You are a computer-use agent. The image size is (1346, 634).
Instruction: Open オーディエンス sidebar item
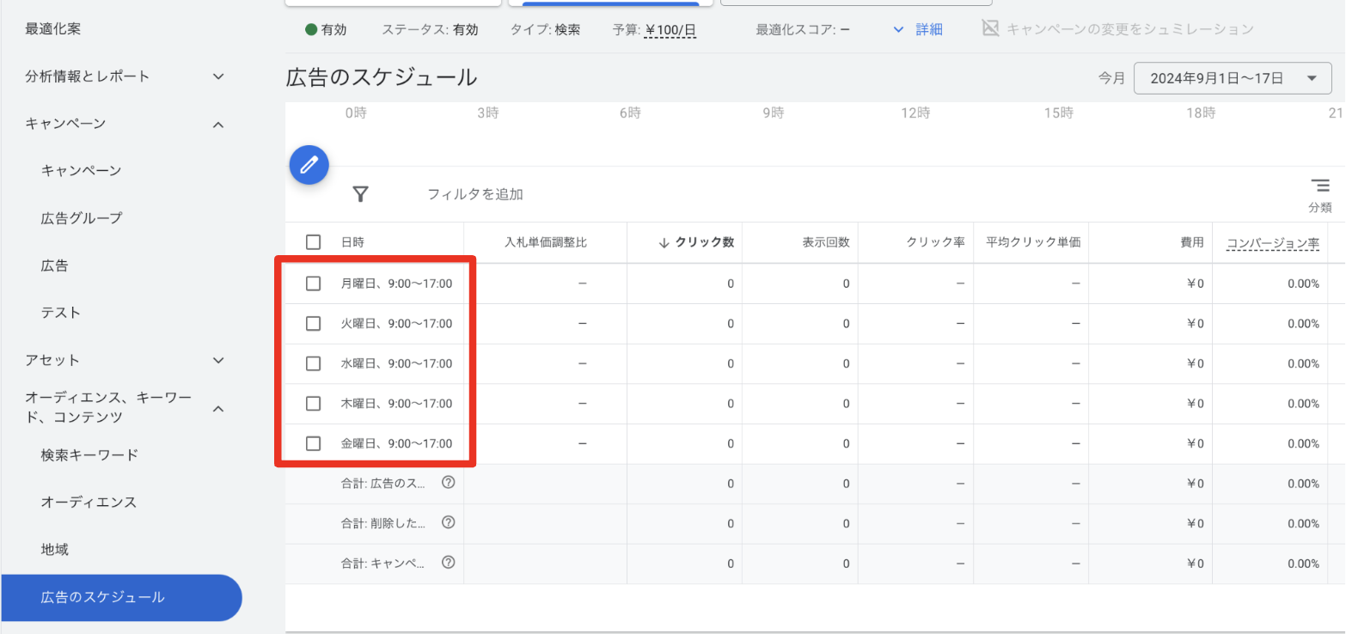click(89, 502)
